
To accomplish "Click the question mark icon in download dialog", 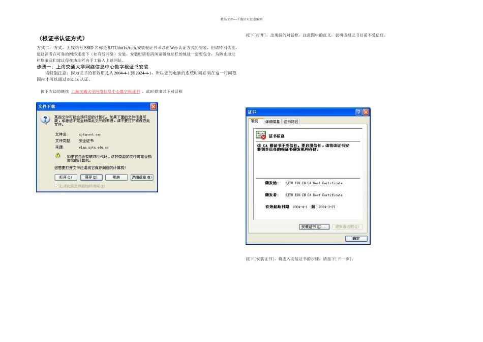I will click(45, 120).
